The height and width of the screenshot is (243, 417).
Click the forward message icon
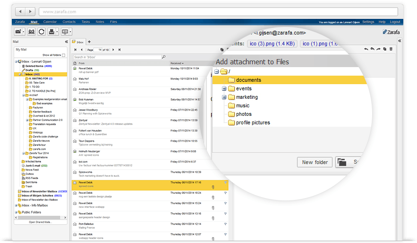[378, 49]
